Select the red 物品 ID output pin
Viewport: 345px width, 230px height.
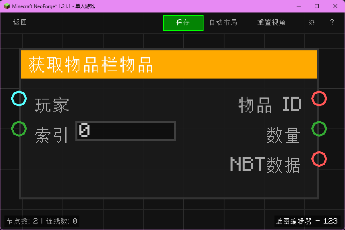(x=319, y=99)
